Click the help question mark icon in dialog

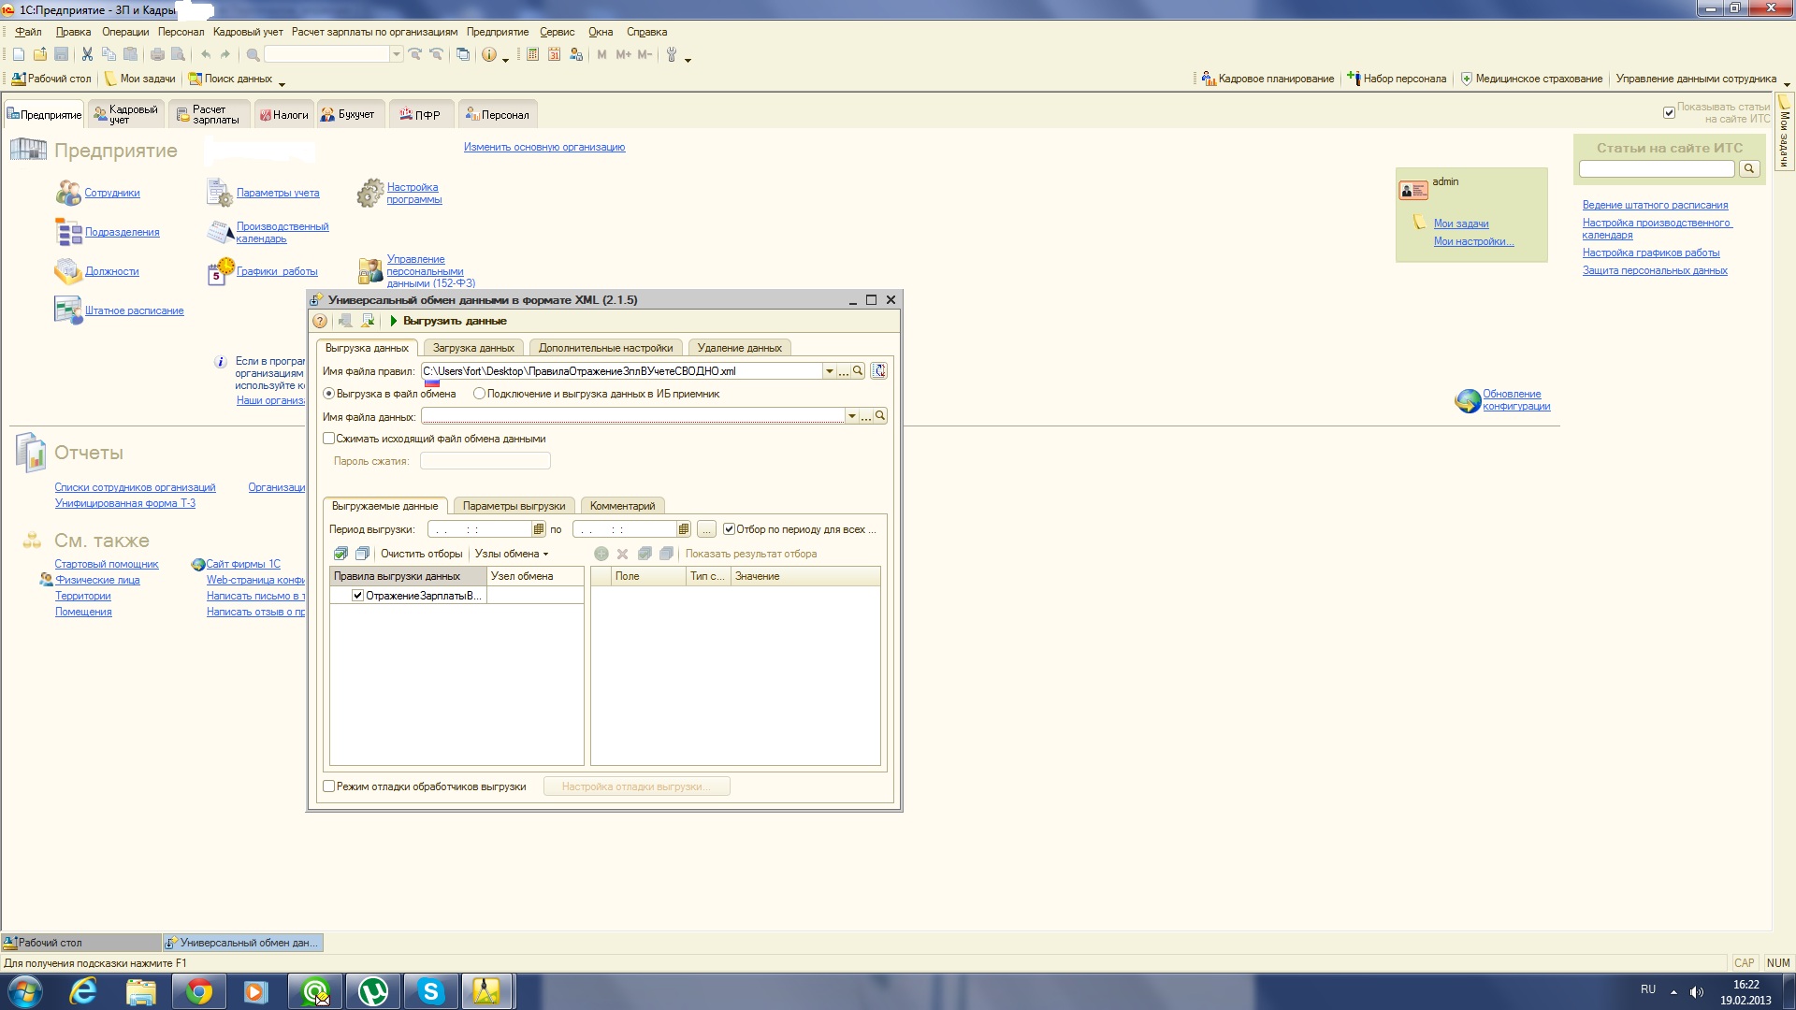pyautogui.click(x=320, y=321)
